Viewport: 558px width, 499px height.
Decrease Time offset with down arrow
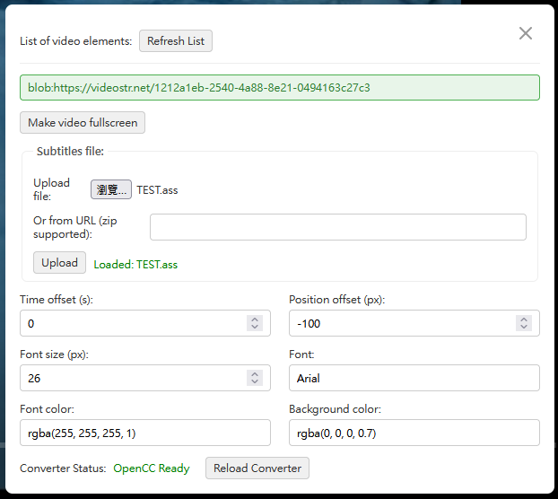click(x=255, y=328)
